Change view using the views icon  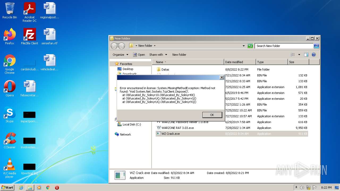click(x=293, y=55)
